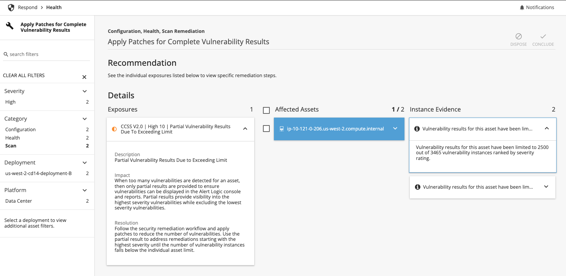Check the box for ip-10-121-0-206 asset
566x276 pixels.
click(x=266, y=129)
